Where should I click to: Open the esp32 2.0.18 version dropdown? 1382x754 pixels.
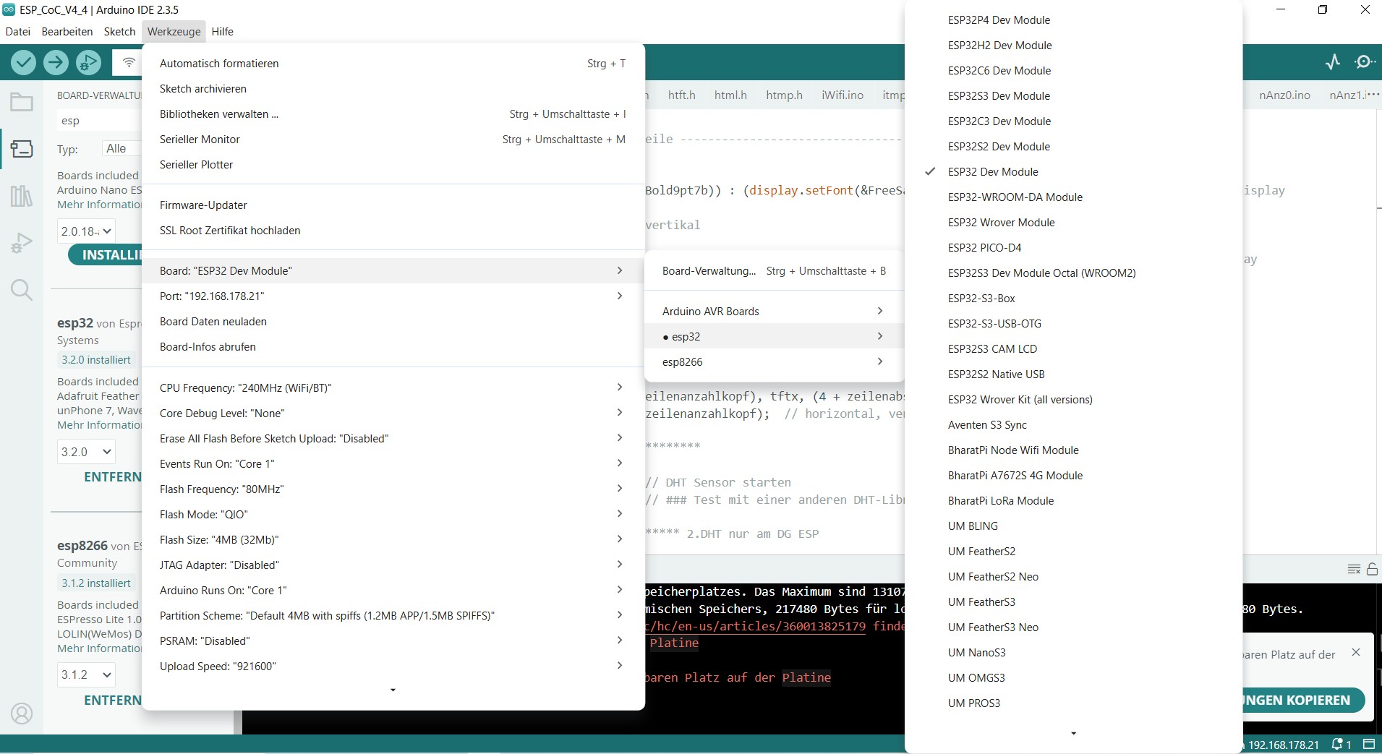point(87,231)
